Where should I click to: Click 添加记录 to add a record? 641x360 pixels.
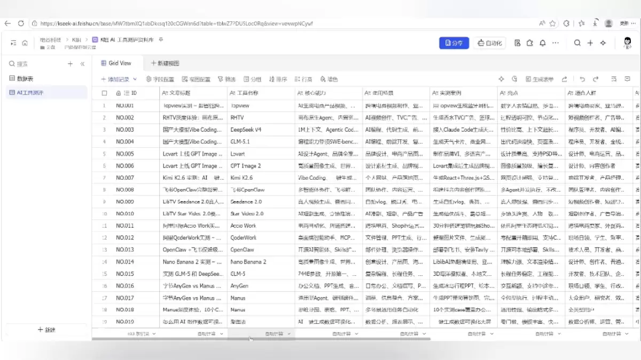tap(115, 79)
